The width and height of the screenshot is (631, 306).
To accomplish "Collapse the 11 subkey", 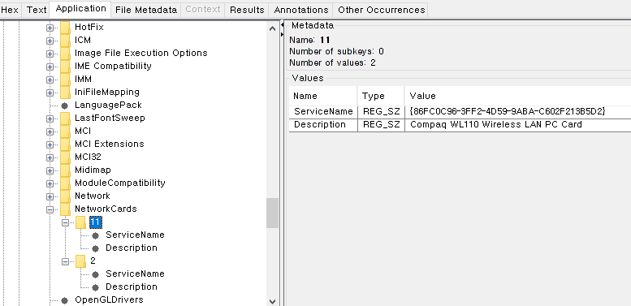I will [66, 222].
